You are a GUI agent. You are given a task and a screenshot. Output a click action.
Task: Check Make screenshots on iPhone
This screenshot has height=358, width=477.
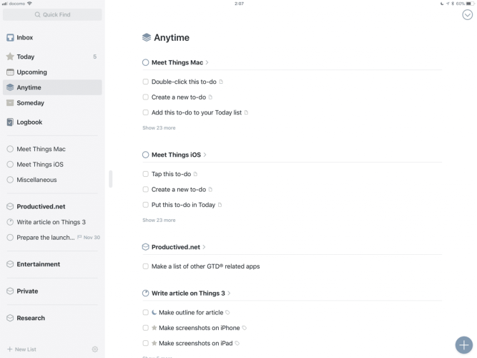coord(145,328)
